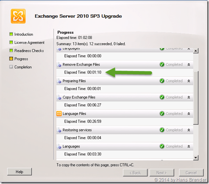The image size is (209, 184).
Task: Click the Elapsed Time 00:00:04 entry
Action: point(83,138)
